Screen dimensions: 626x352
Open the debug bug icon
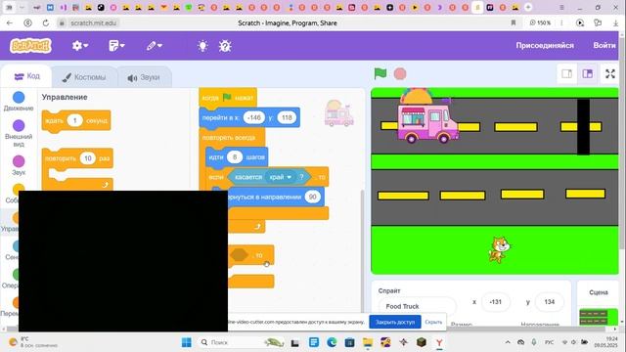tap(225, 46)
